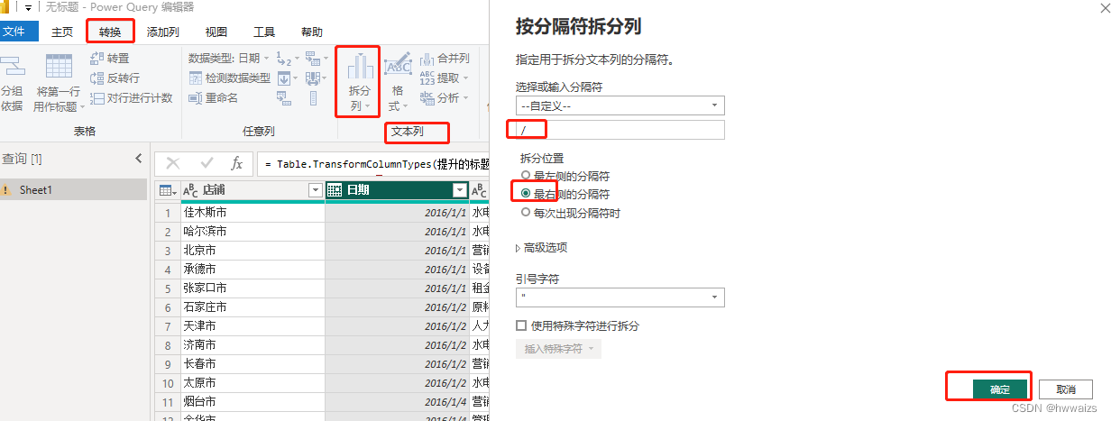Switch to Help (帮助) tab
This screenshot has width=1111, height=421.
(x=311, y=32)
